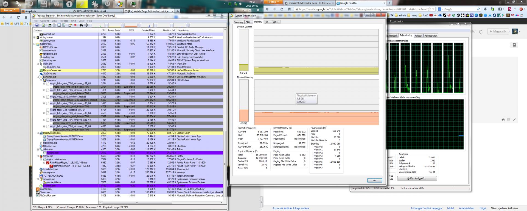Open the Find menu in Process Explorer

tap(73, 21)
